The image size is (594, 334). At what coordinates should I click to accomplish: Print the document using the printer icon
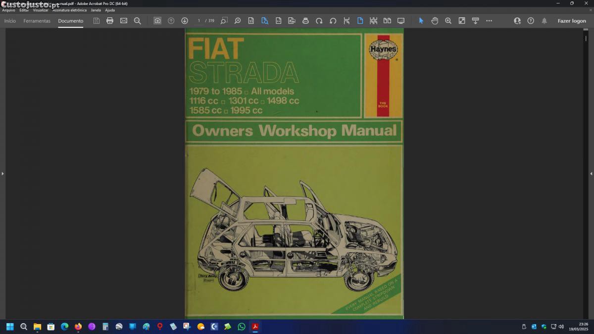(x=110, y=21)
